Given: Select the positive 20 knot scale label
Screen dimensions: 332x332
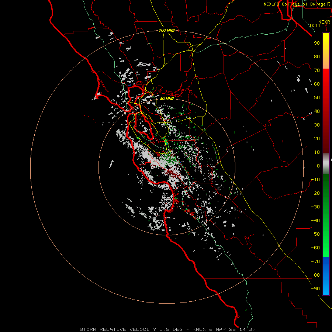Looking at the screenshot, I should tap(317, 138).
